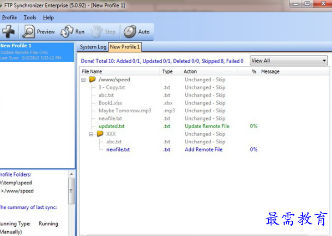332x236 pixels.
Task: Collapse the /www/speed tree node
Action: tap(83, 80)
